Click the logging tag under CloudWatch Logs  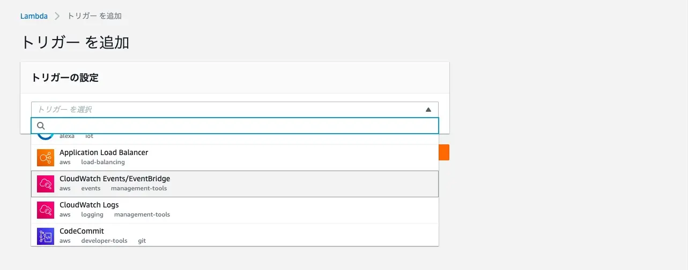(x=92, y=214)
